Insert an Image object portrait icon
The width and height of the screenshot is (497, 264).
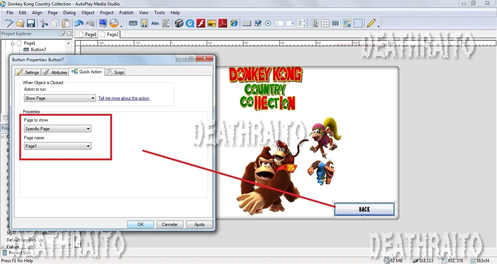click(144, 23)
